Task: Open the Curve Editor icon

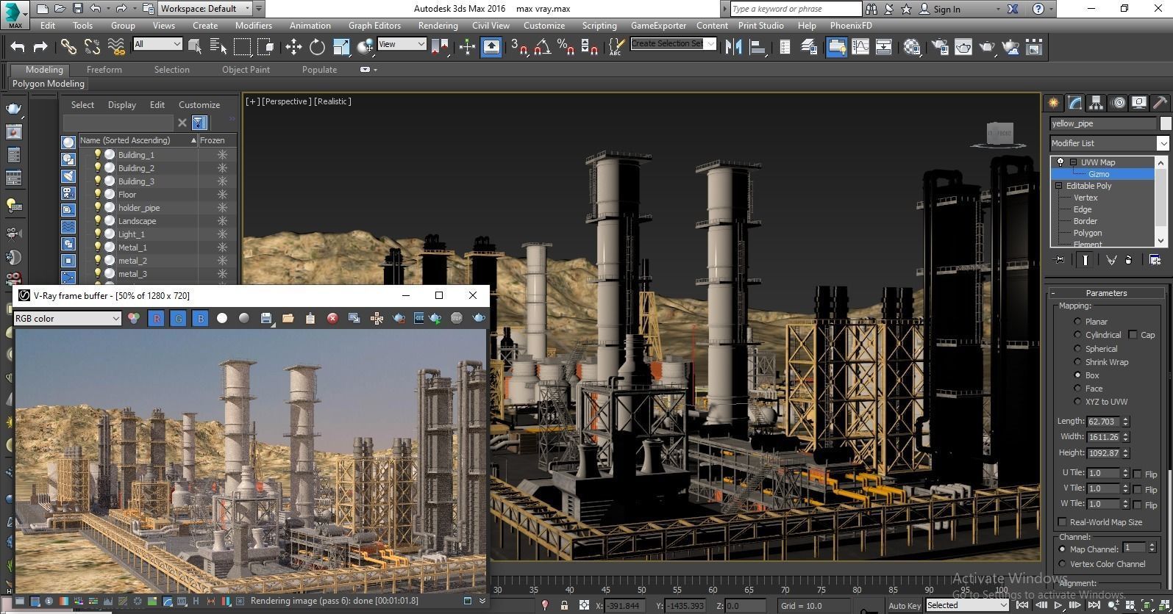Action: point(860,47)
